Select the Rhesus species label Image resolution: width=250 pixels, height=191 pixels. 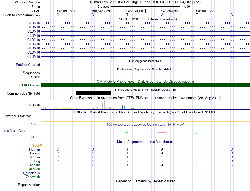tap(34, 153)
